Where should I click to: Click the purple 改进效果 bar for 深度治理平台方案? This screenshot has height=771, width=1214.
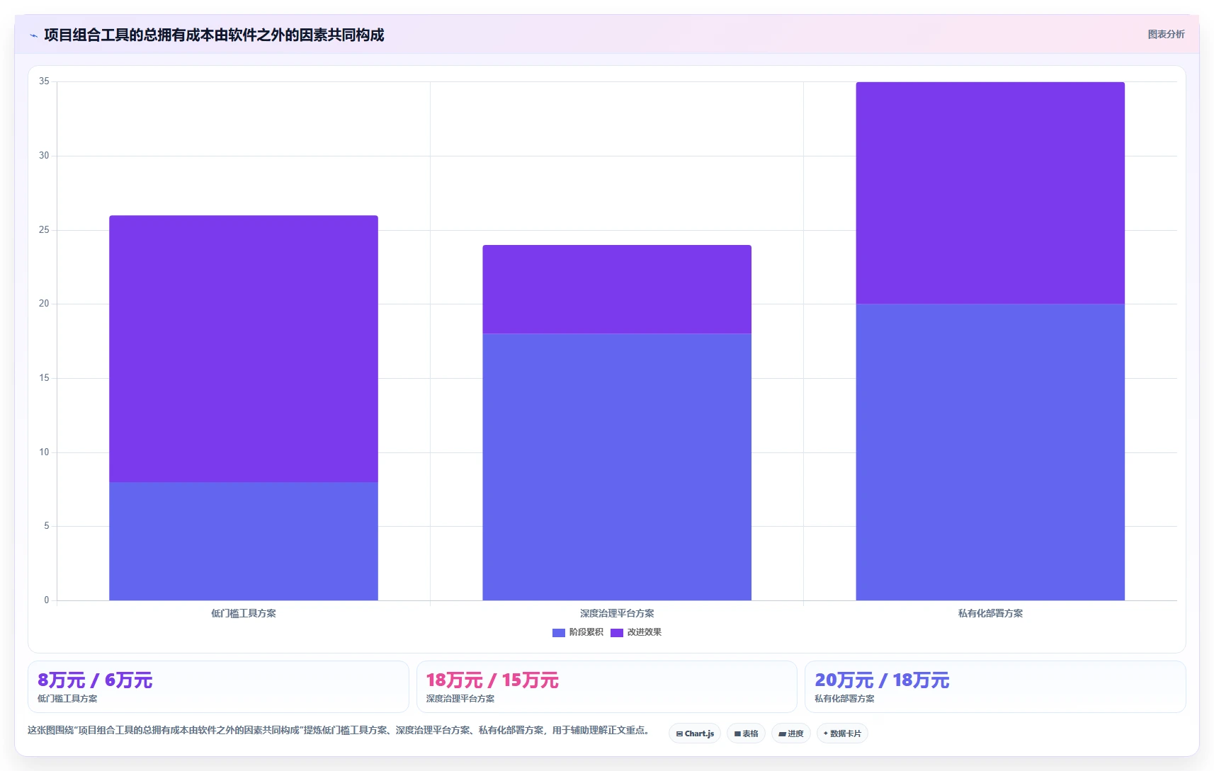tap(617, 289)
